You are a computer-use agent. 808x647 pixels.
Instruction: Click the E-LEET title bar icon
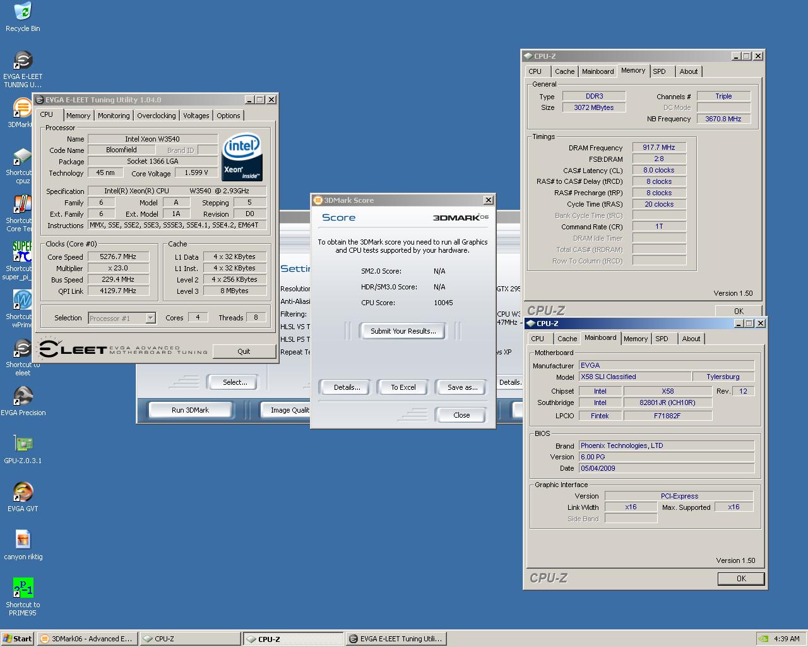39,100
